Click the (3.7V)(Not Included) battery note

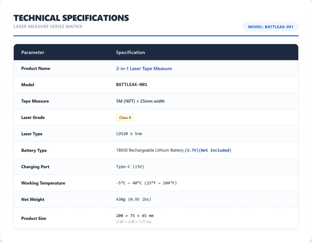208,150
